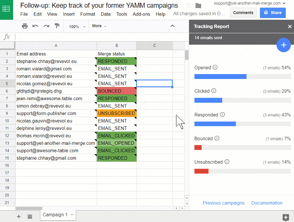
Task: Select row 6 header
Action: pyautogui.click(x=7, y=91)
